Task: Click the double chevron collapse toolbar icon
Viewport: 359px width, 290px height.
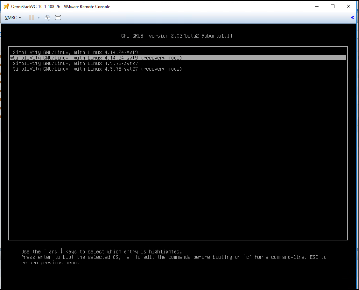Action: pyautogui.click(x=352, y=17)
